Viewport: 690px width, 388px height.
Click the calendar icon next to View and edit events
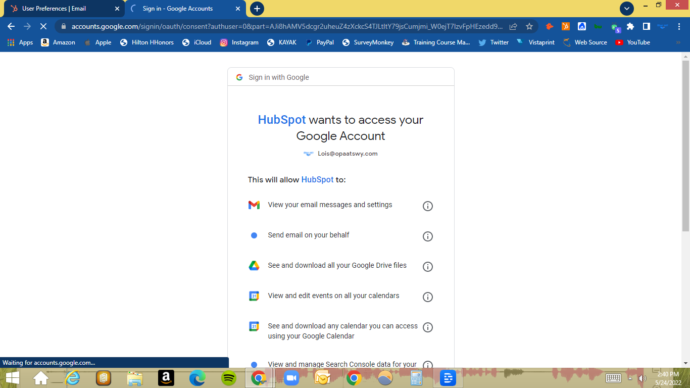(x=254, y=296)
